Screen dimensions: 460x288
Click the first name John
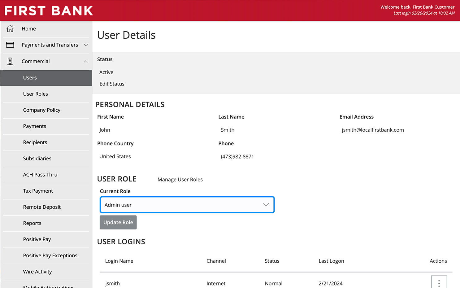click(105, 130)
